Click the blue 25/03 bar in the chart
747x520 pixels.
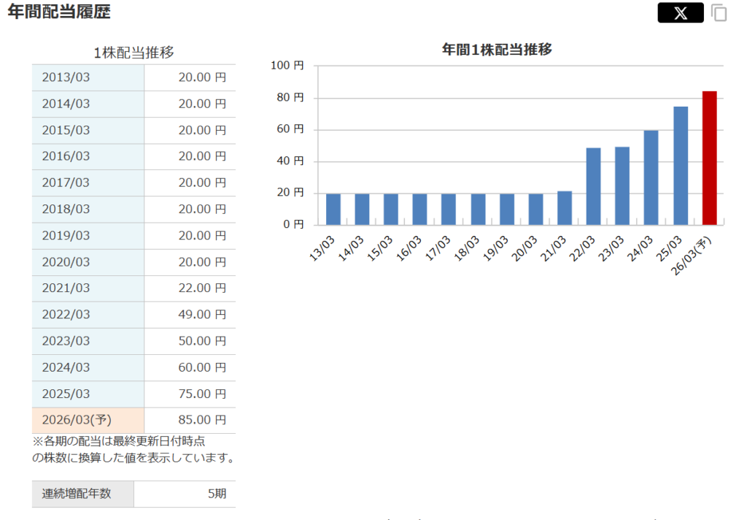681,167
